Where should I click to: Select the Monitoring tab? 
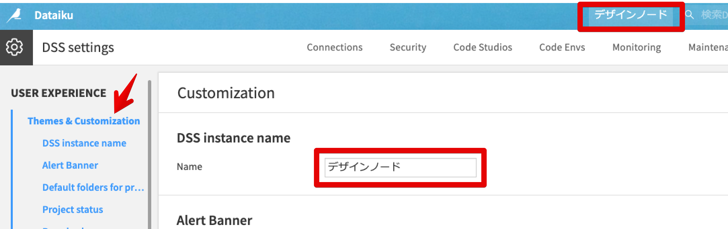pos(637,47)
